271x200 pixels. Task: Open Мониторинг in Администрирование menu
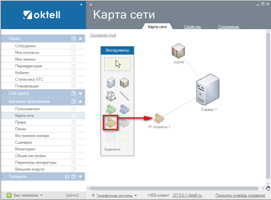click(25, 149)
